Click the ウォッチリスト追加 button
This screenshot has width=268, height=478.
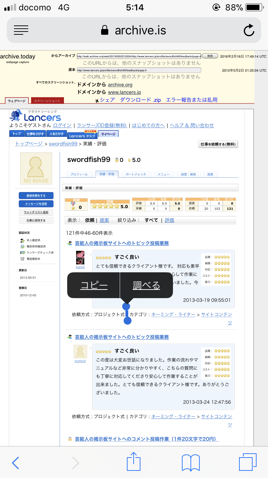(36, 212)
